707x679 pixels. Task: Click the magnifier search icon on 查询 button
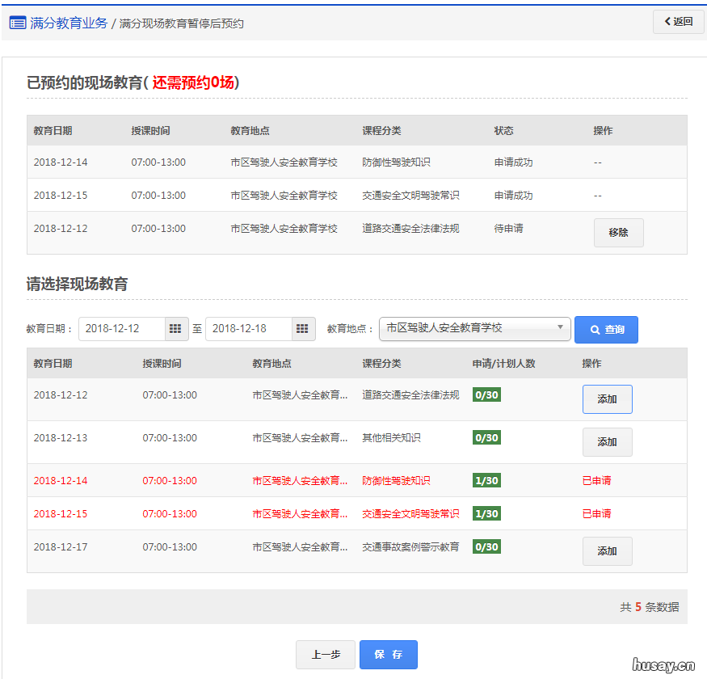594,330
